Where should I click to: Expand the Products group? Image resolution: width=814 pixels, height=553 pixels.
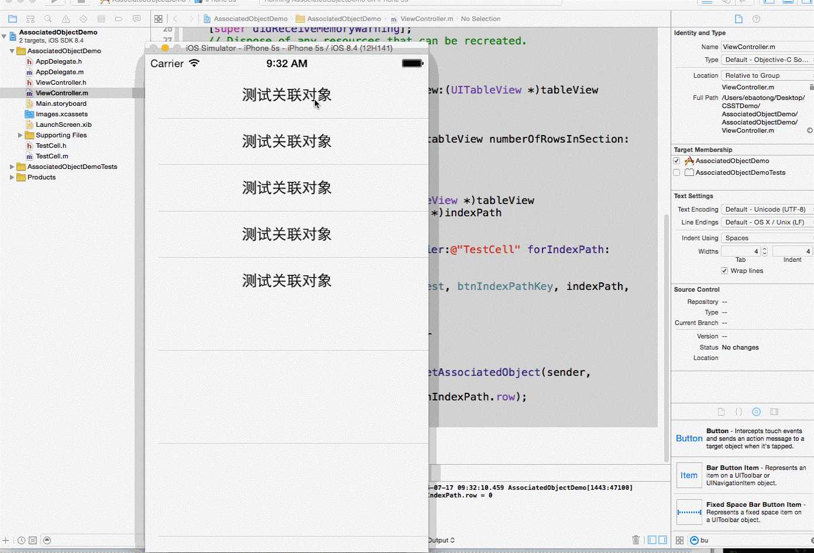[12, 177]
